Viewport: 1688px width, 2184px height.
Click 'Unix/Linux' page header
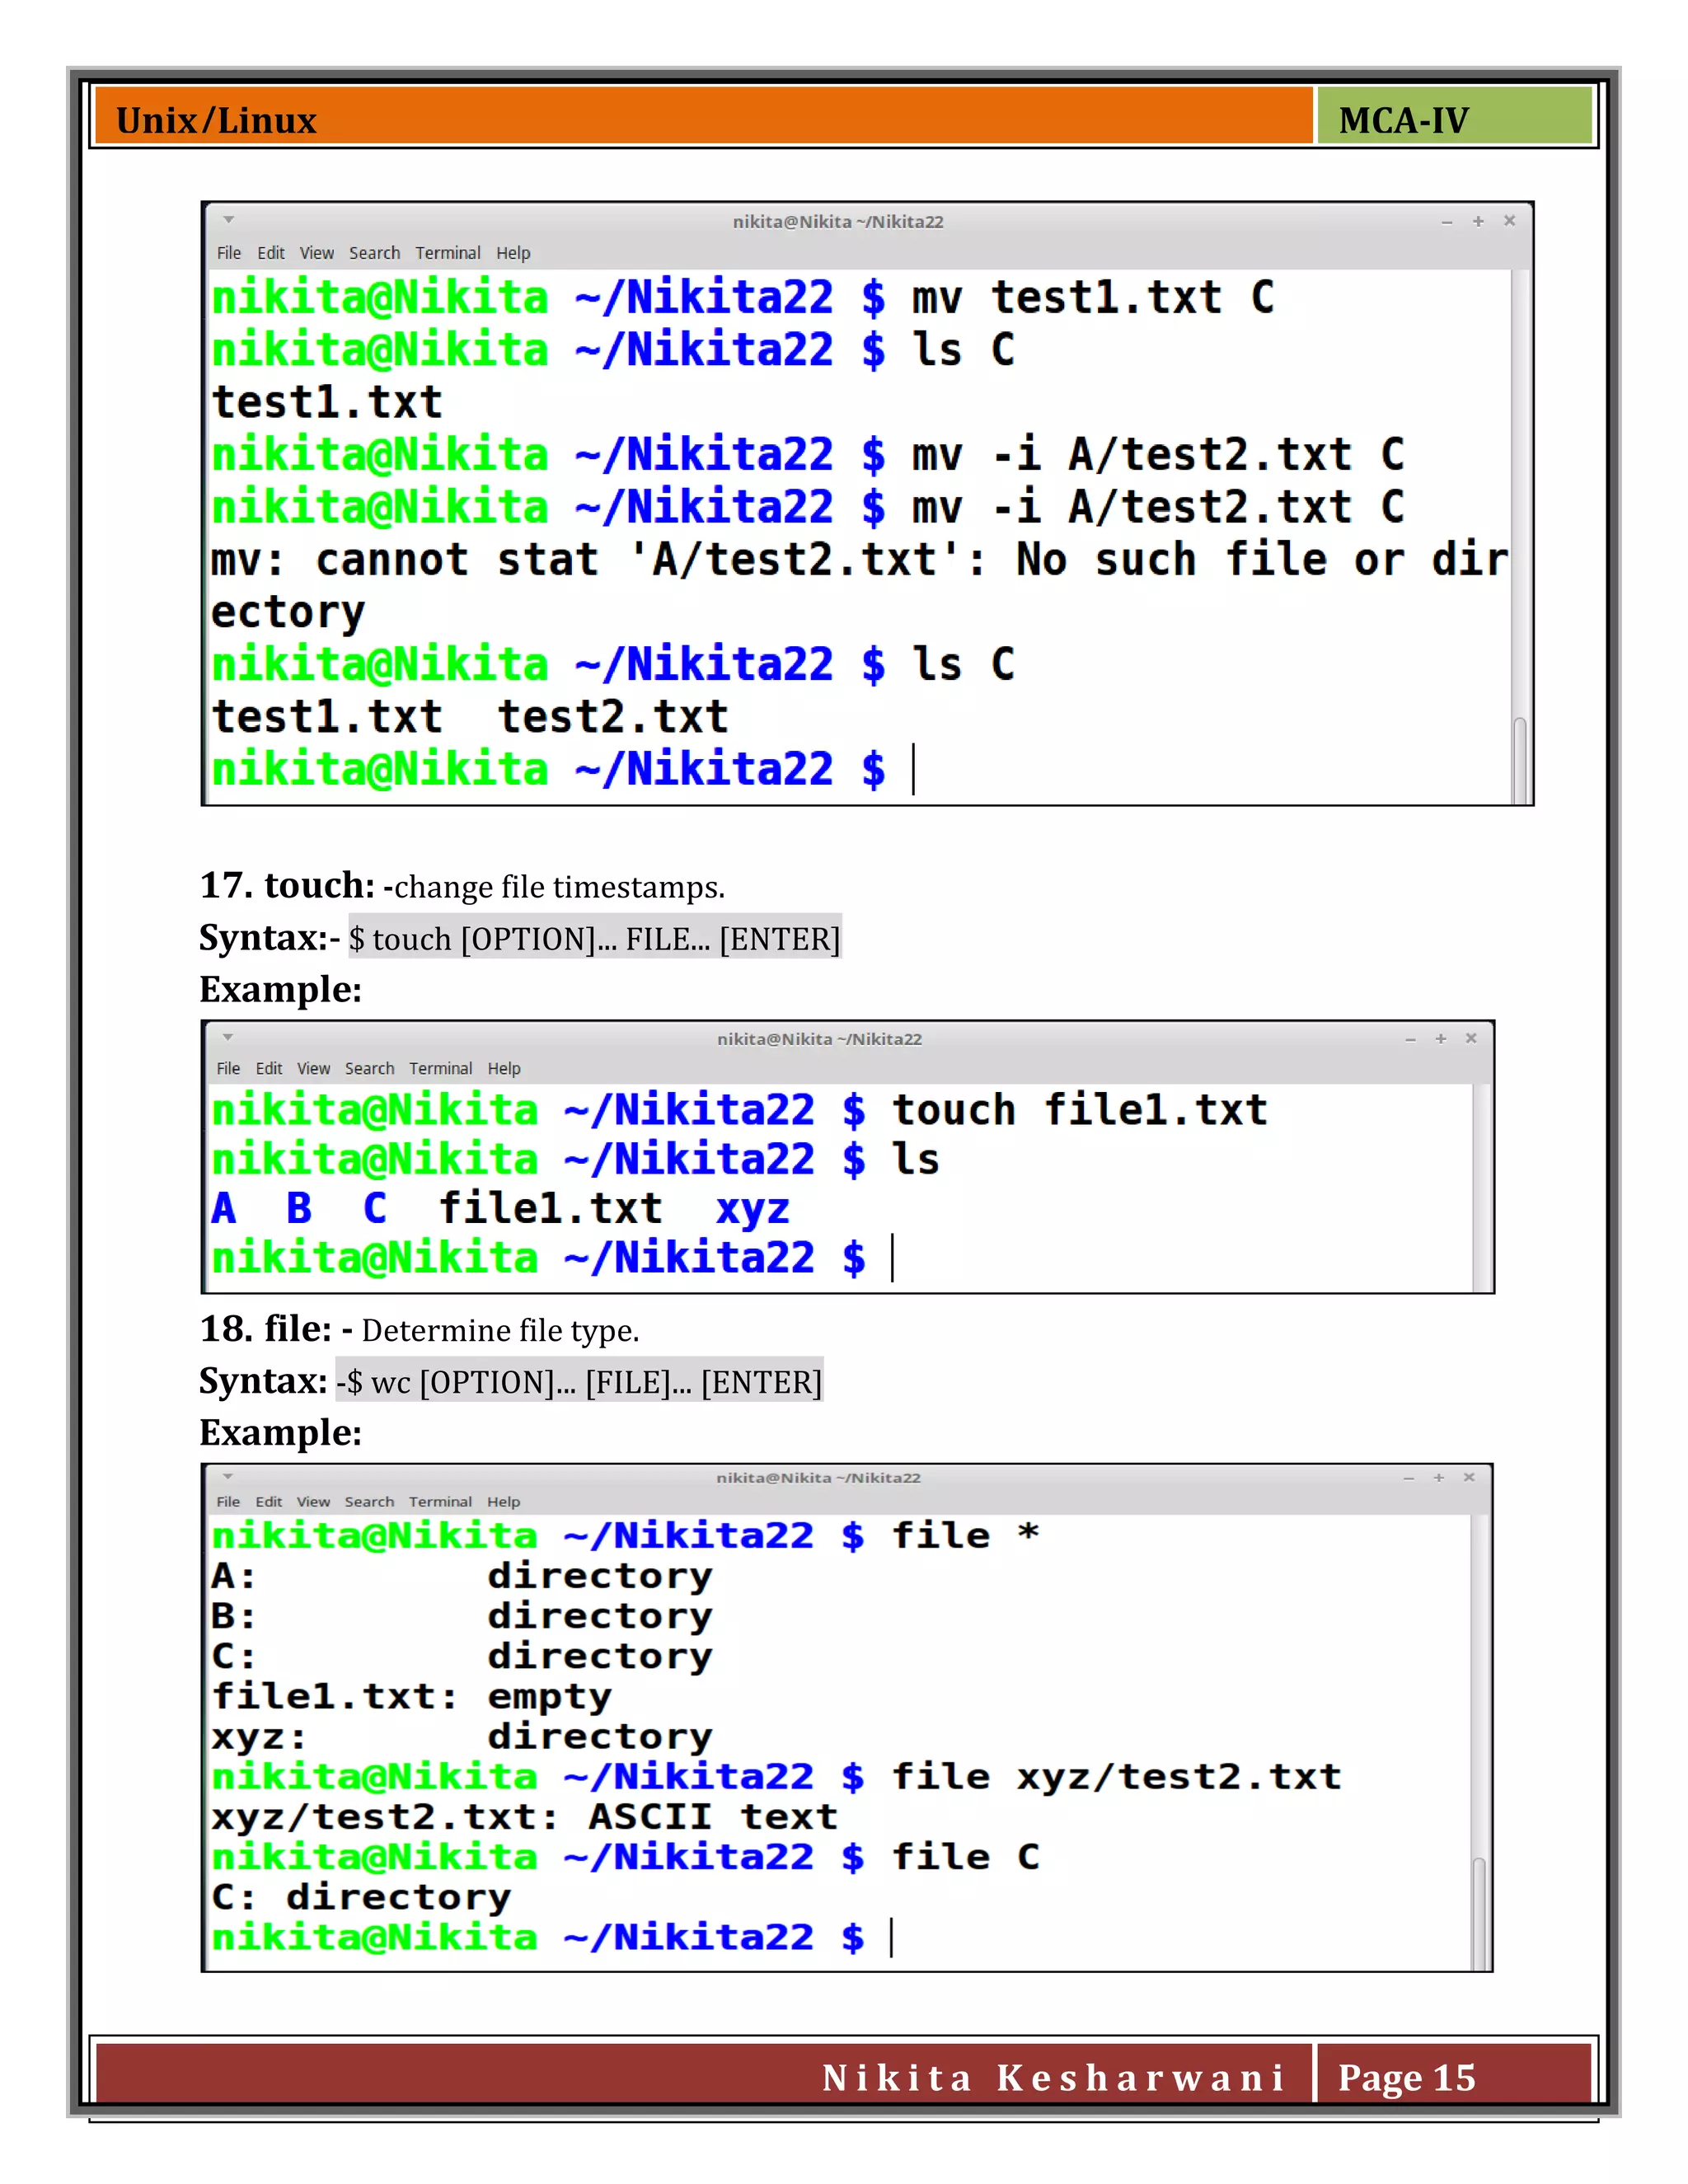(216, 120)
